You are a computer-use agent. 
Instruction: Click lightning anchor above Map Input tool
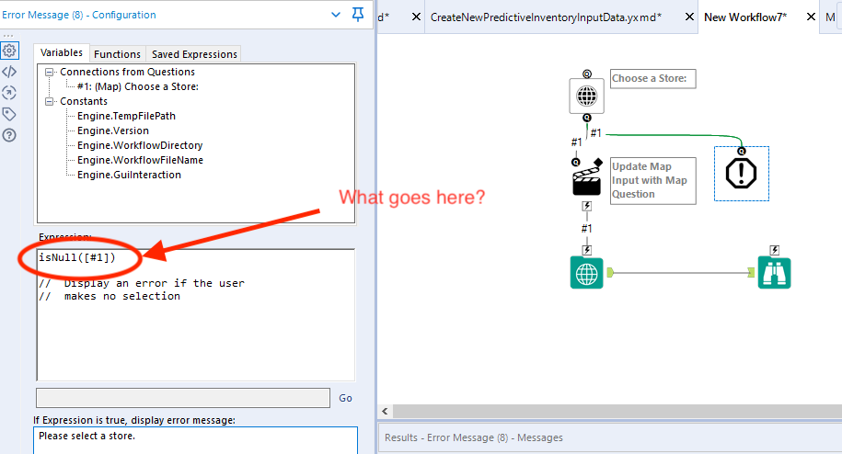point(586,250)
